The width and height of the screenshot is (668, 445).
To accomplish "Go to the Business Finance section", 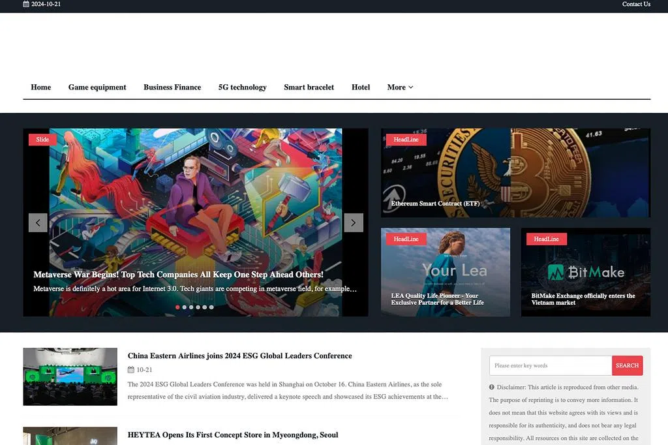I will coord(172,87).
